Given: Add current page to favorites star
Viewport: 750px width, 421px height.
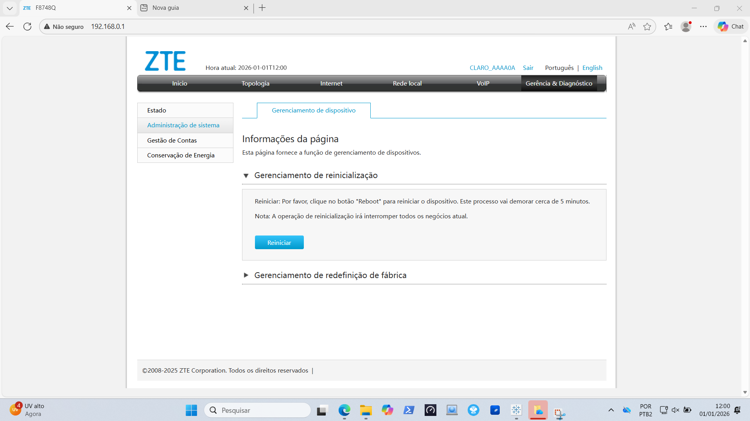Looking at the screenshot, I should [x=648, y=26].
